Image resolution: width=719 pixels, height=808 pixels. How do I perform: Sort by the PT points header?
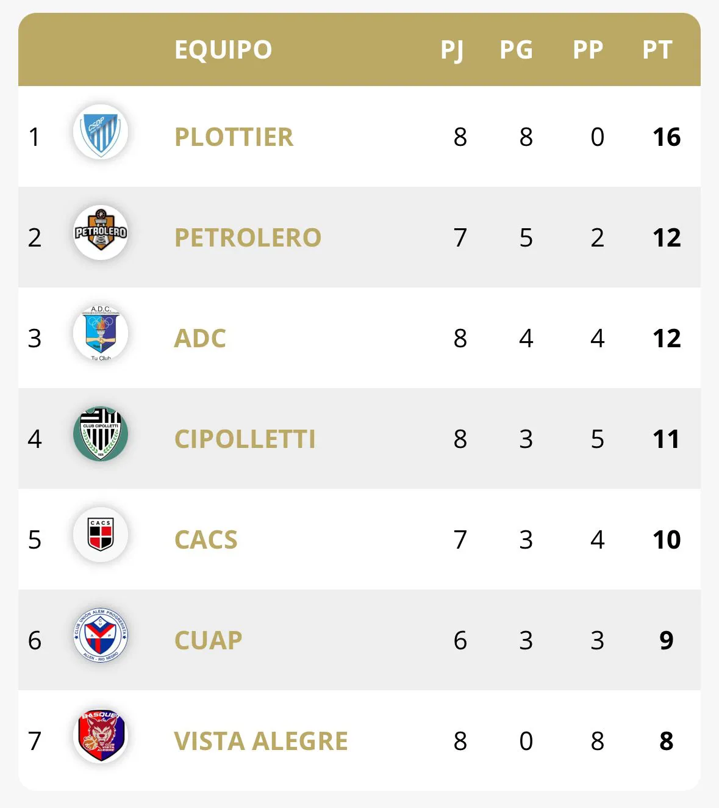(x=657, y=50)
